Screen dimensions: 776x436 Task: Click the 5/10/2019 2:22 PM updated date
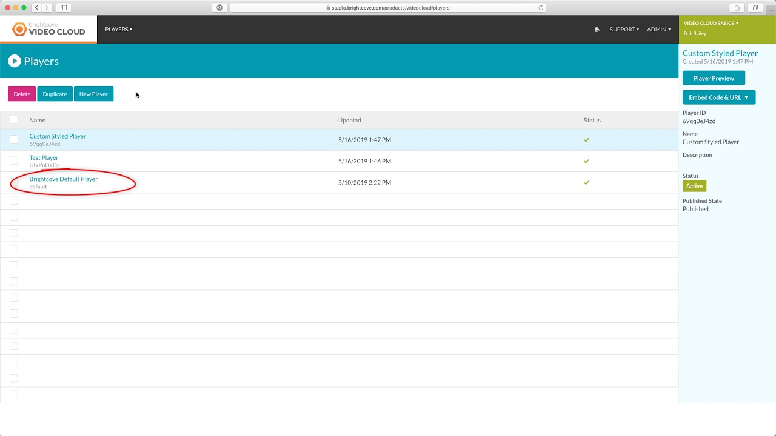[364, 182]
